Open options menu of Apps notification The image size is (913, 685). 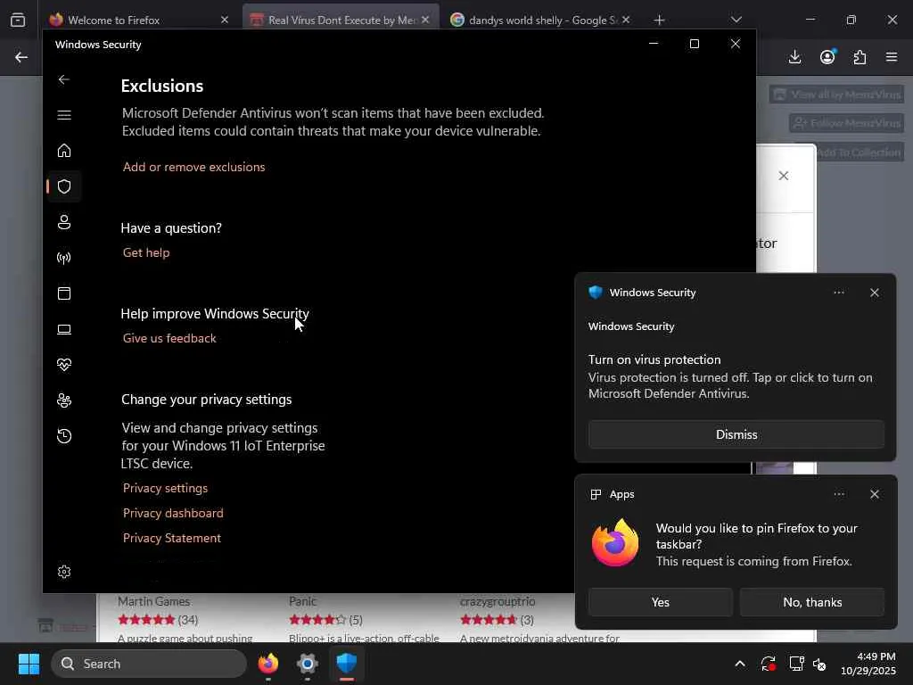838,494
